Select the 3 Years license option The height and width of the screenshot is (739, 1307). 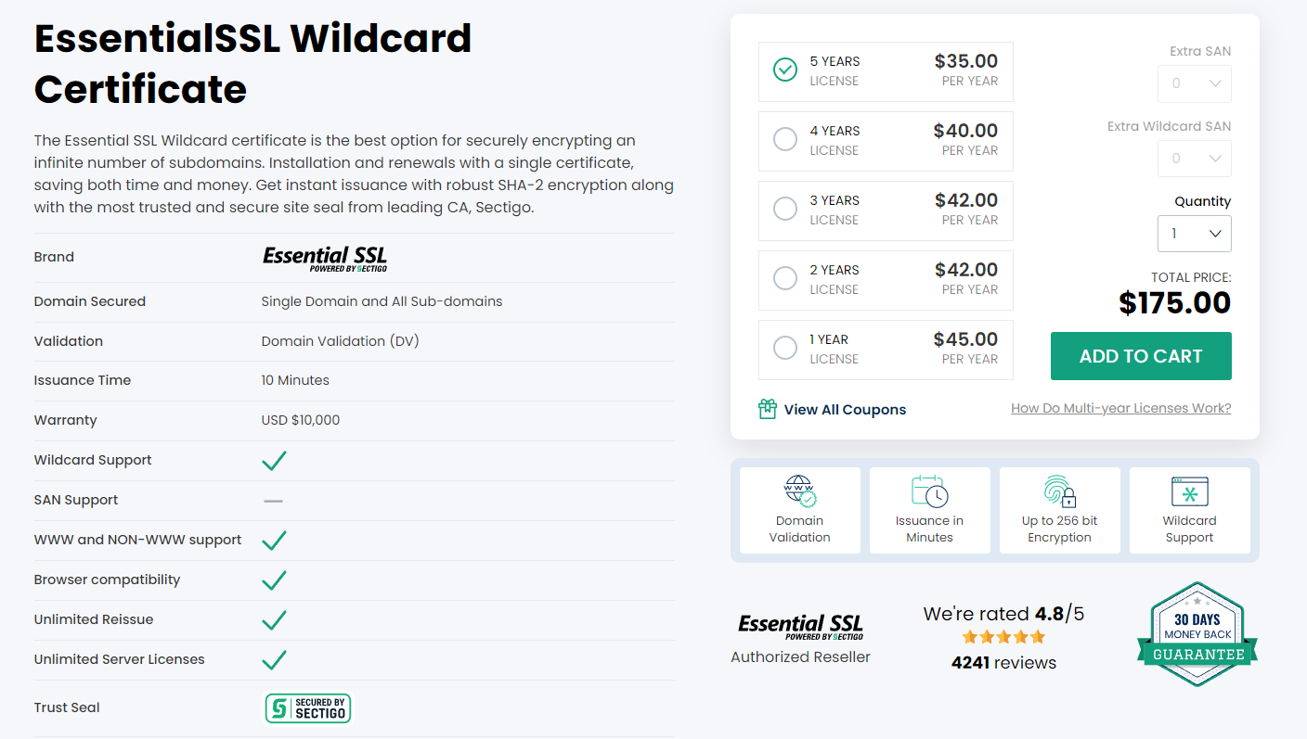click(886, 210)
